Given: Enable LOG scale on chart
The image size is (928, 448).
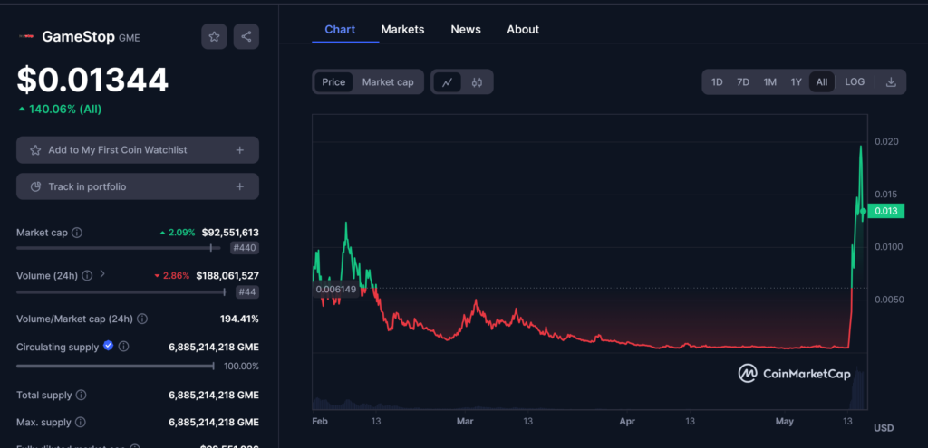Looking at the screenshot, I should [855, 82].
